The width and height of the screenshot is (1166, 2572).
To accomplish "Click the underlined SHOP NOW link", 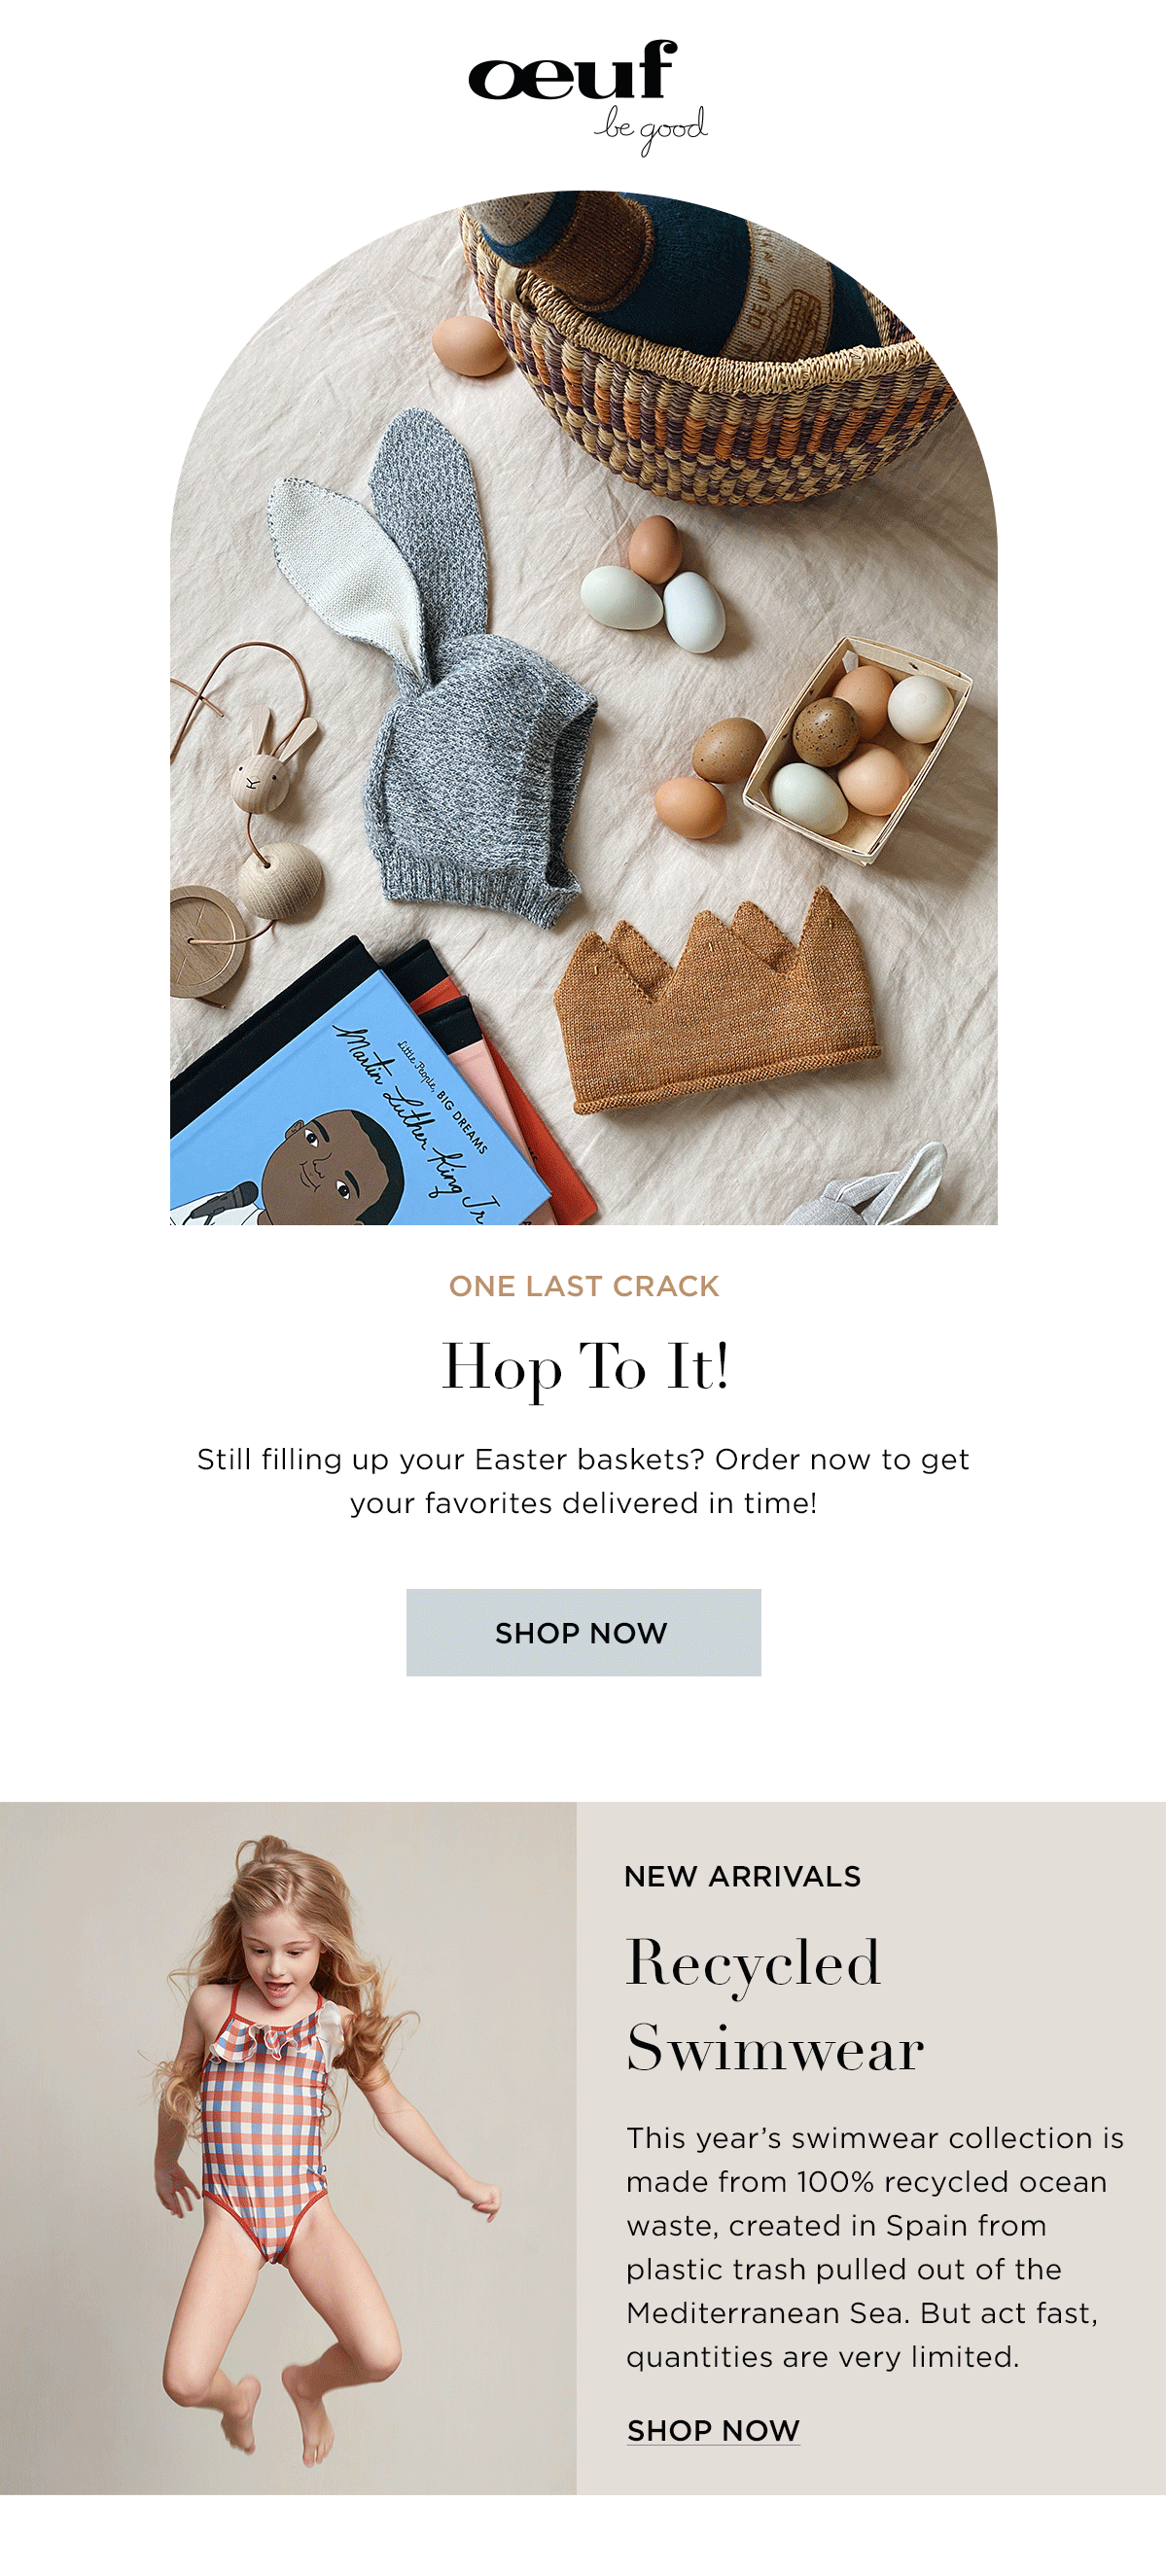I will pos(713,2430).
